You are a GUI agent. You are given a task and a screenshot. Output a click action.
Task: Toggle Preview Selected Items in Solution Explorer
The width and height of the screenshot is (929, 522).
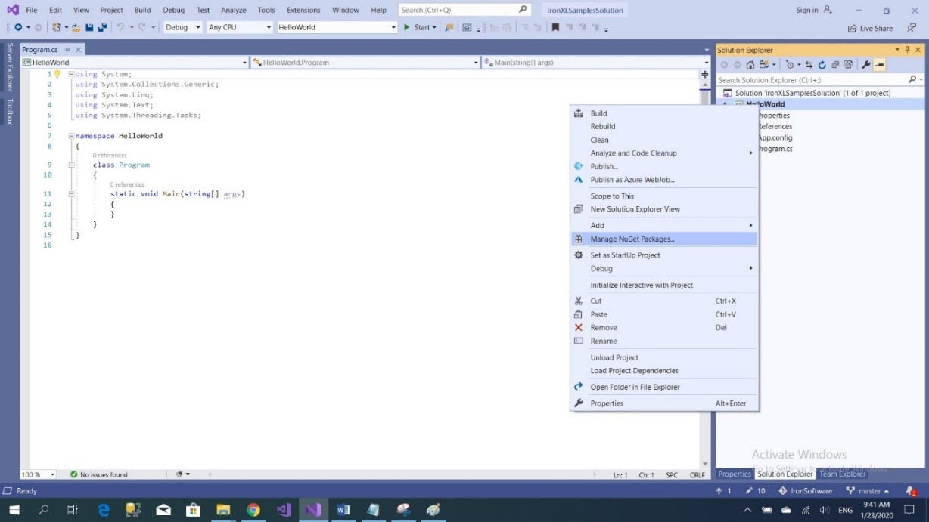[879, 65]
